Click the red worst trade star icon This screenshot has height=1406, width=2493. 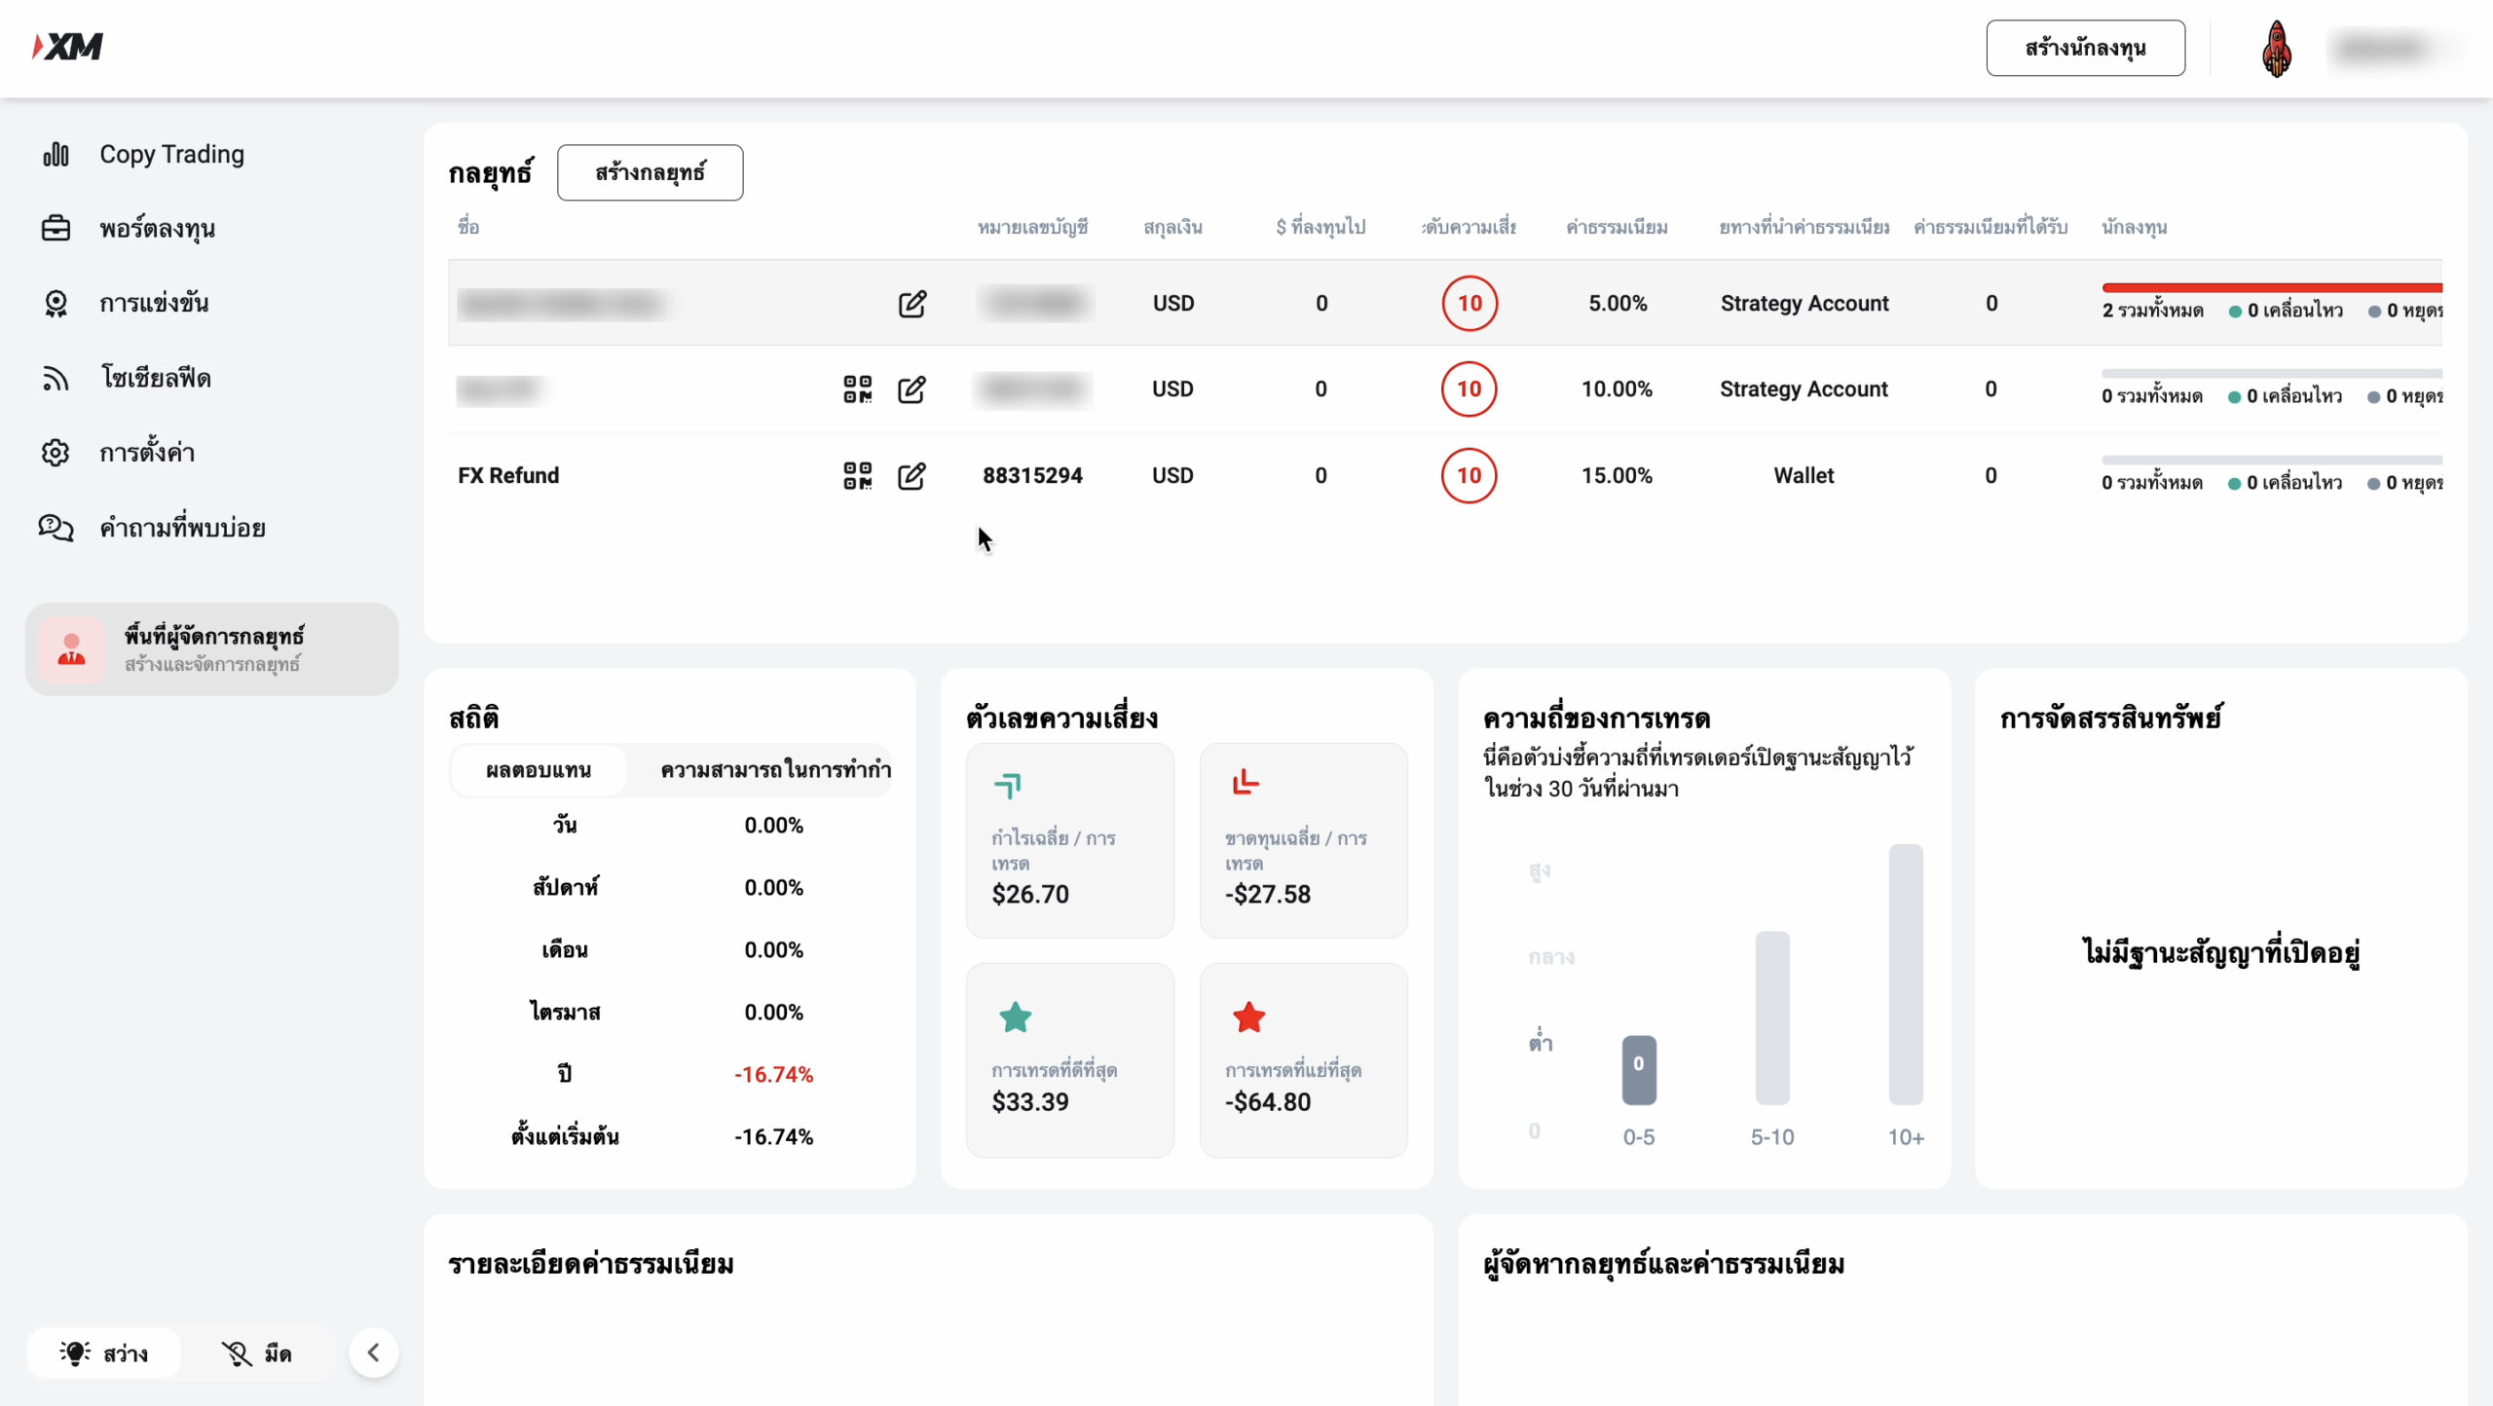pyautogui.click(x=1248, y=1017)
